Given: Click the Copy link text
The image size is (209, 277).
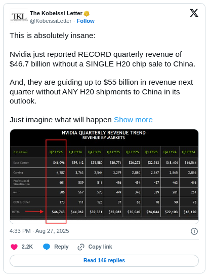Looking at the screenshot, I should [x=100, y=247].
